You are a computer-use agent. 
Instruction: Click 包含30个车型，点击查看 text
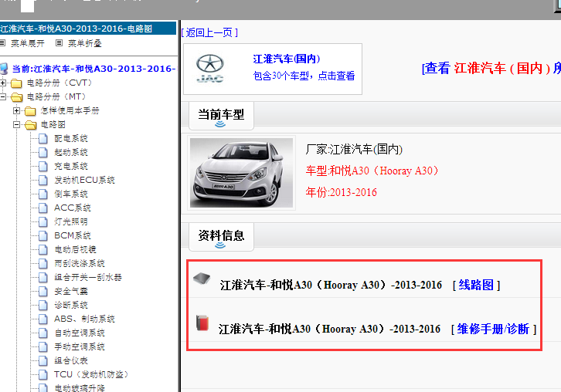click(x=304, y=76)
